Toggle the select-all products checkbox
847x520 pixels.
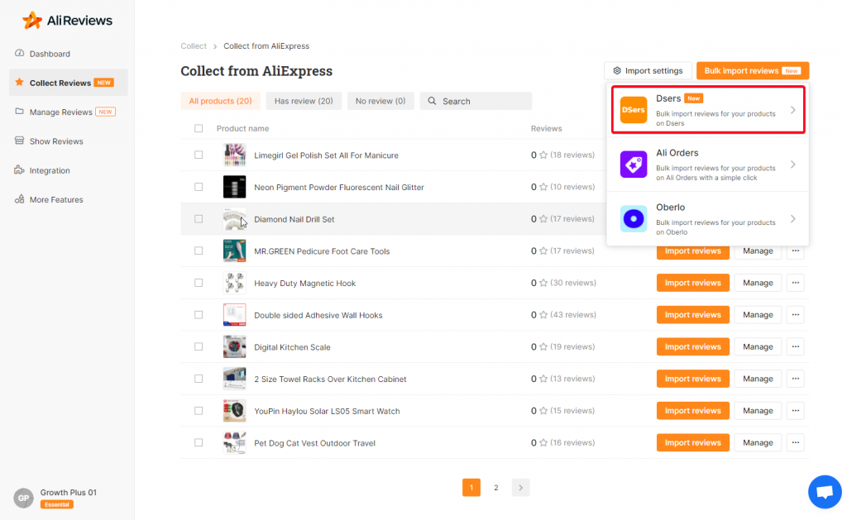tap(199, 128)
